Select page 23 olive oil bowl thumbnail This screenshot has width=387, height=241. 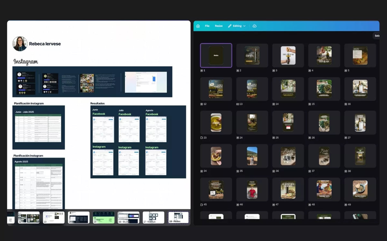tap(216, 122)
